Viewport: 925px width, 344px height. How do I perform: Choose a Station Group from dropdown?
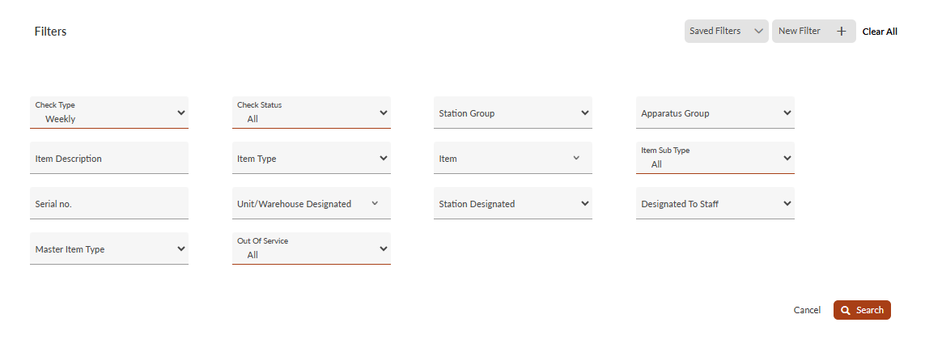point(513,113)
